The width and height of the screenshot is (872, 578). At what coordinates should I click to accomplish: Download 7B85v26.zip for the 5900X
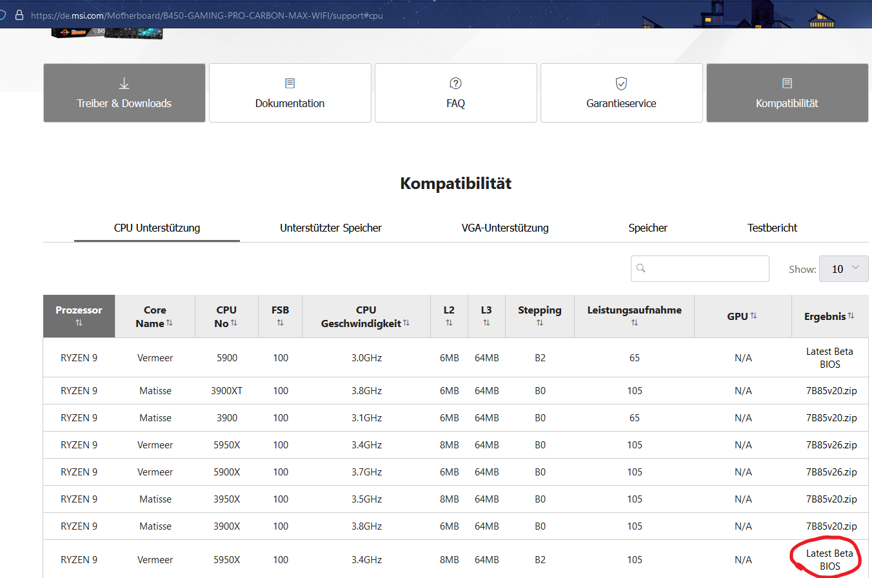(831, 472)
